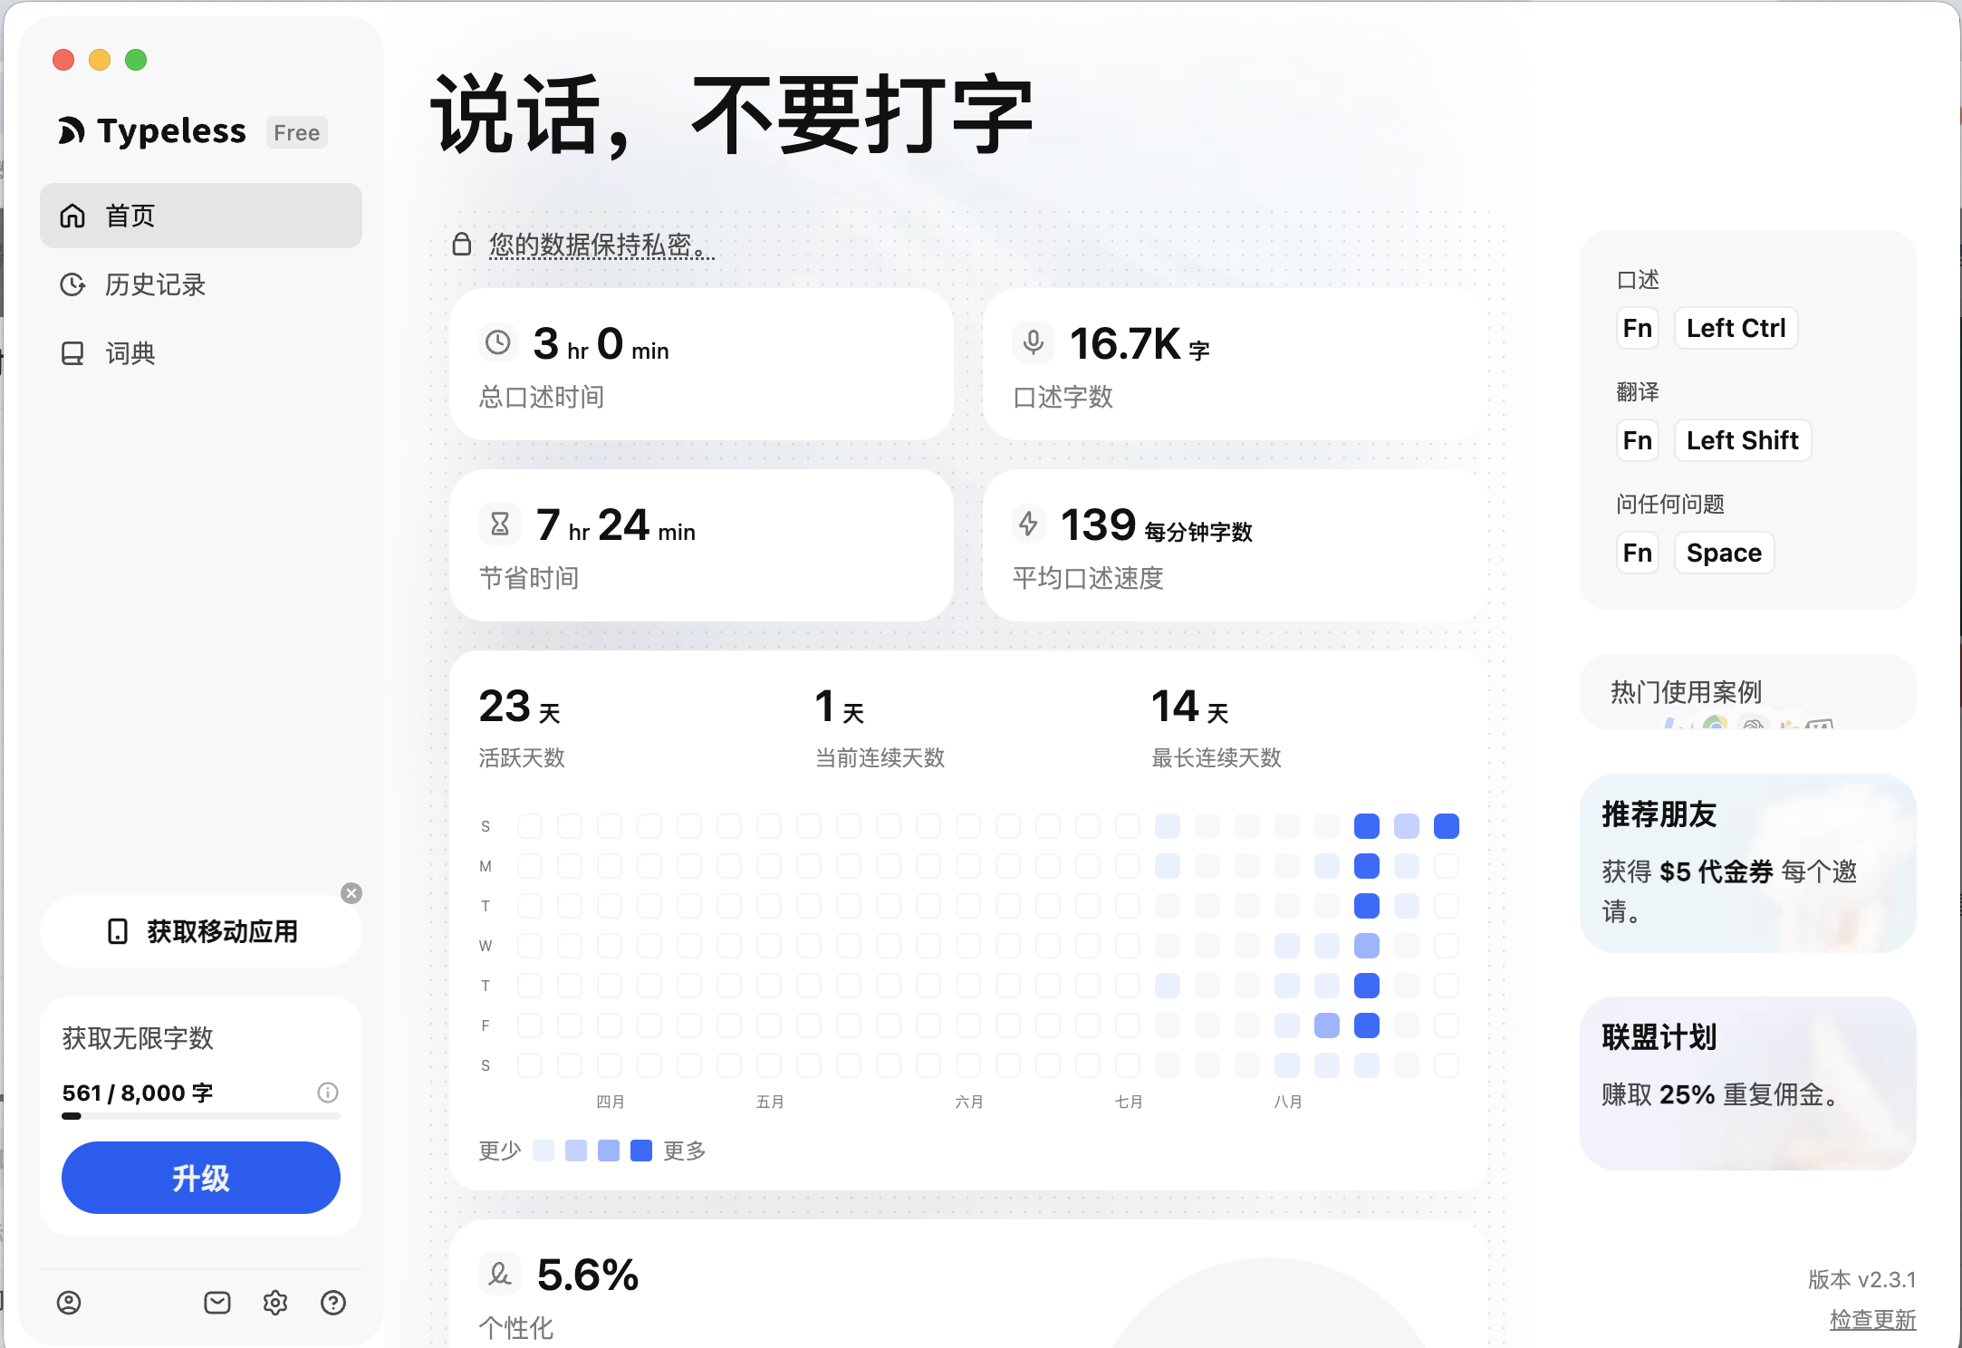Click the Free plan badge
This screenshot has width=1962, height=1348.
(296, 132)
